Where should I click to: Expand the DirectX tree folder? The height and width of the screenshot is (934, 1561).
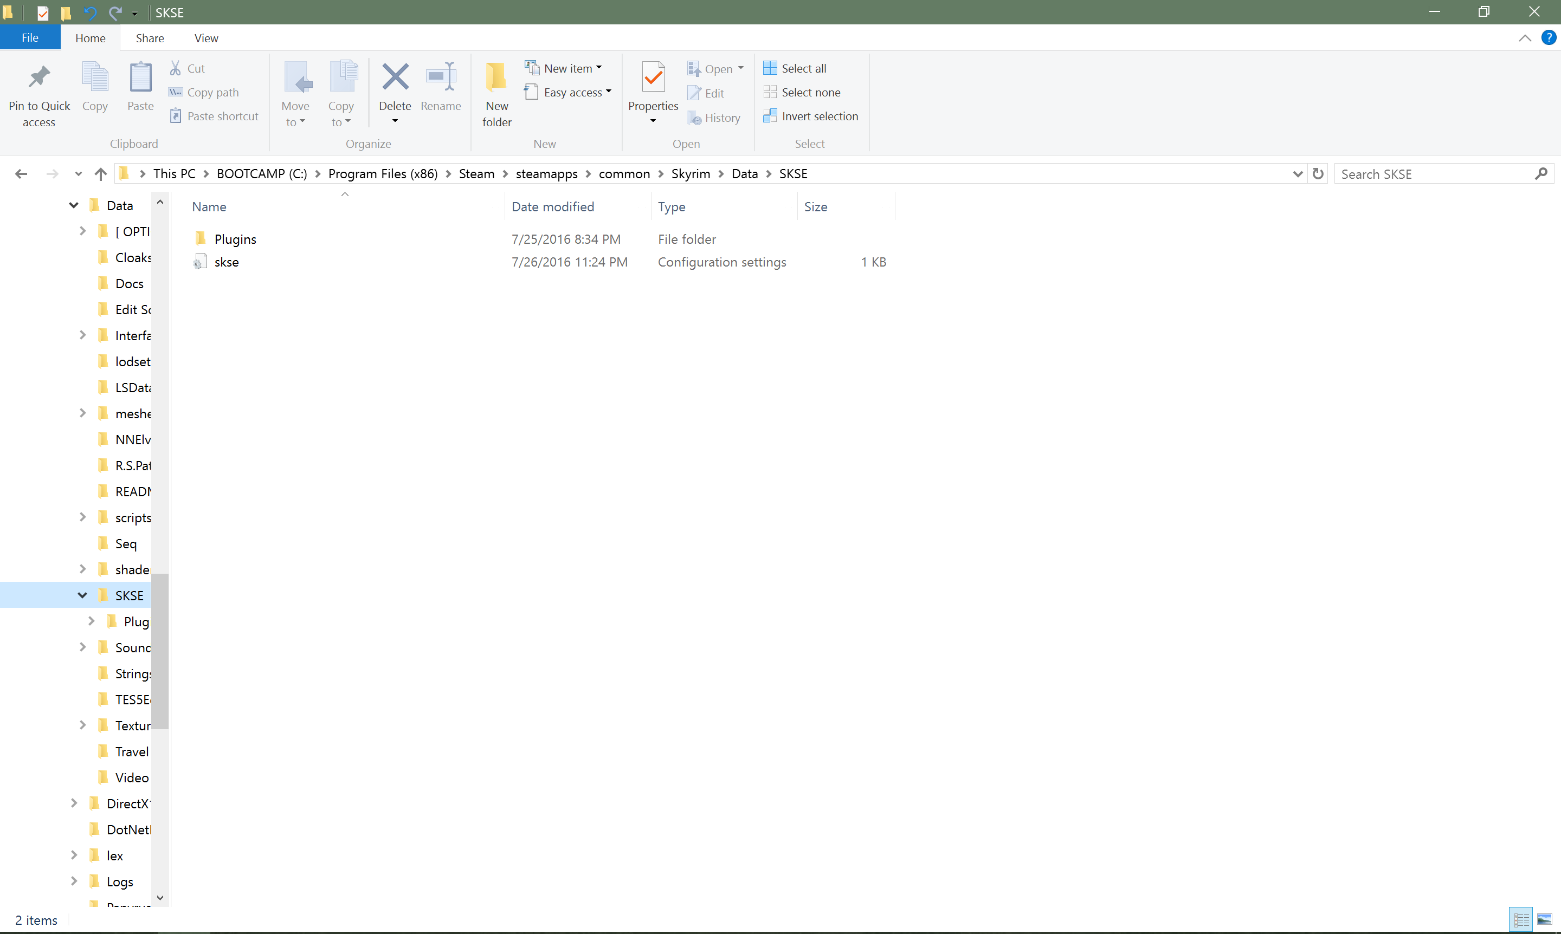pos(74,803)
